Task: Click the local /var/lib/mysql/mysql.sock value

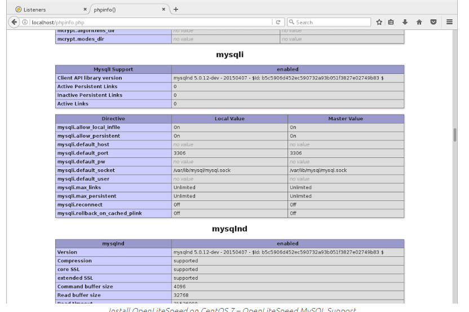Action: 230,170
